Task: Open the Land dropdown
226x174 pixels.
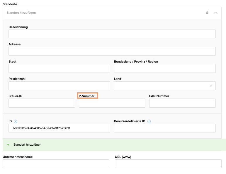Action: pyautogui.click(x=165, y=86)
